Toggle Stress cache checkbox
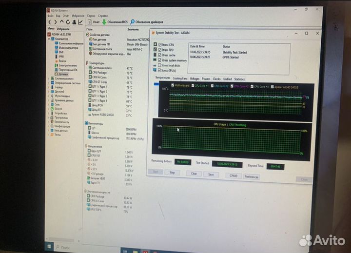The height and width of the screenshot is (253, 351). click(x=160, y=55)
